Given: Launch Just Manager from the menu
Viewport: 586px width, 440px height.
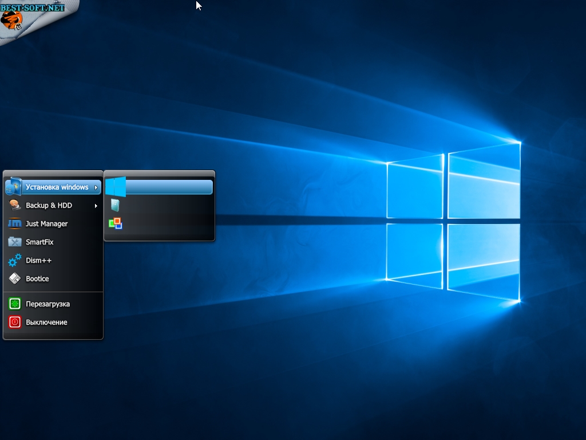Looking at the screenshot, I should pos(53,224).
